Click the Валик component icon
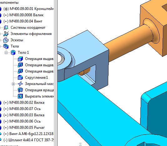167x146 pixels. pyautogui.click(x=0, y=15)
